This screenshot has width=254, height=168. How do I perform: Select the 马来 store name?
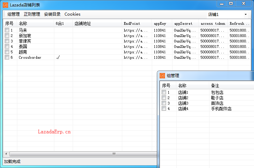(x=23, y=30)
